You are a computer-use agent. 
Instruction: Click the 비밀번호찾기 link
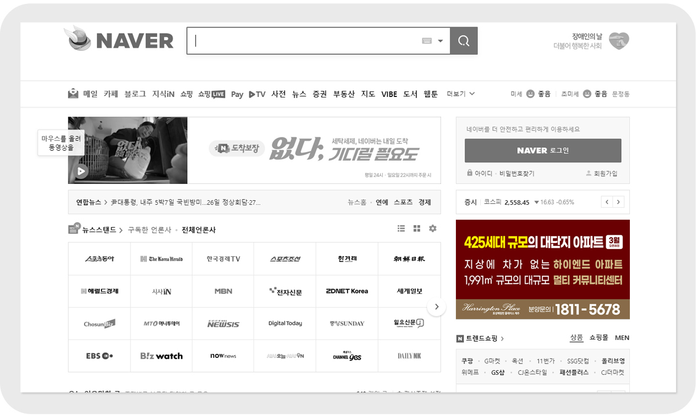(x=517, y=173)
